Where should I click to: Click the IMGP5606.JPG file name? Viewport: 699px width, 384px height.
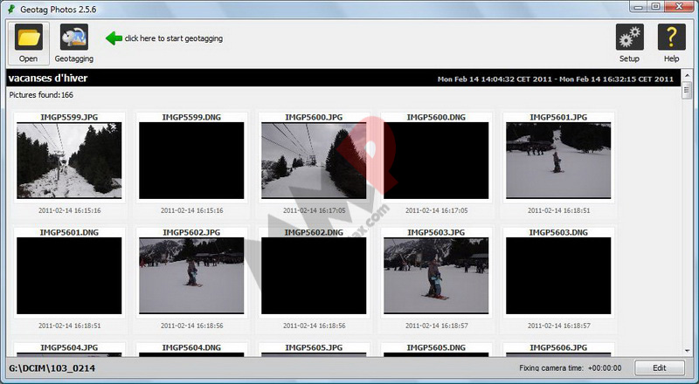tap(558, 347)
